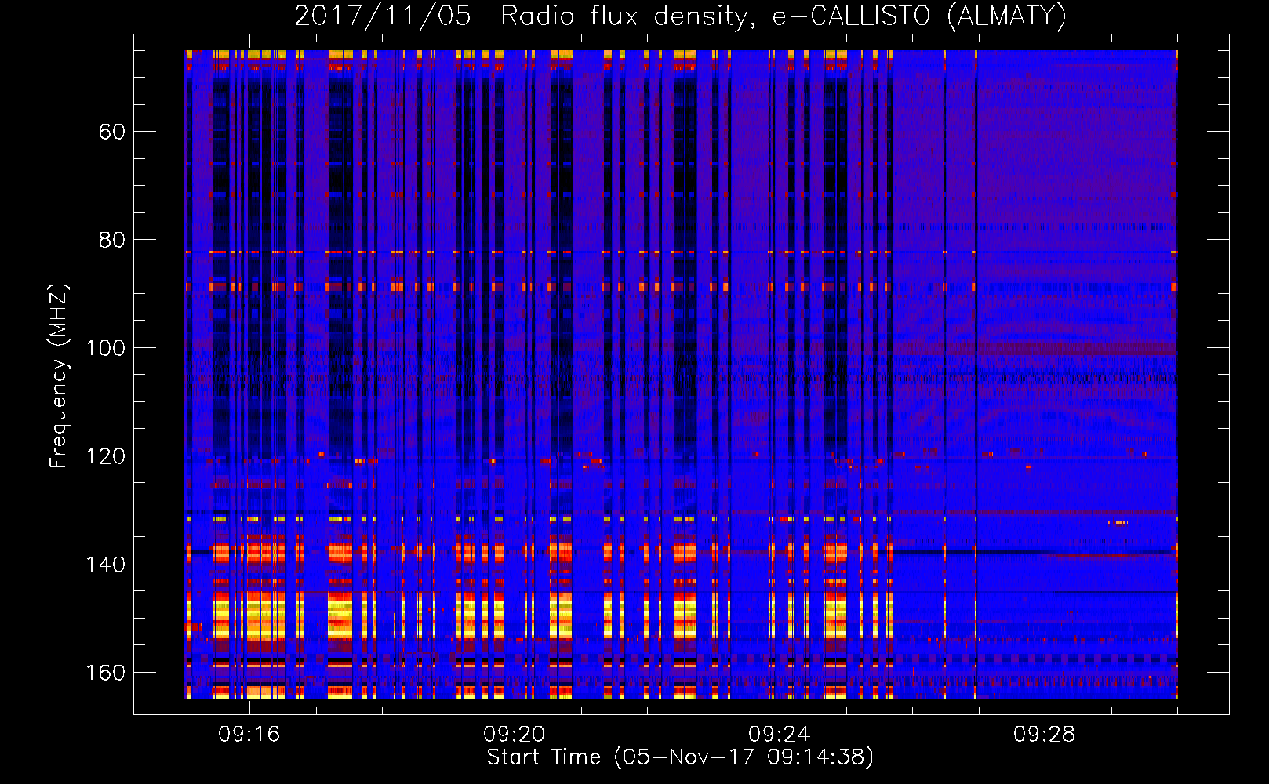The image size is (1269, 784).
Task: Select the Frequency (MHZ) axis label
Action: point(60,376)
